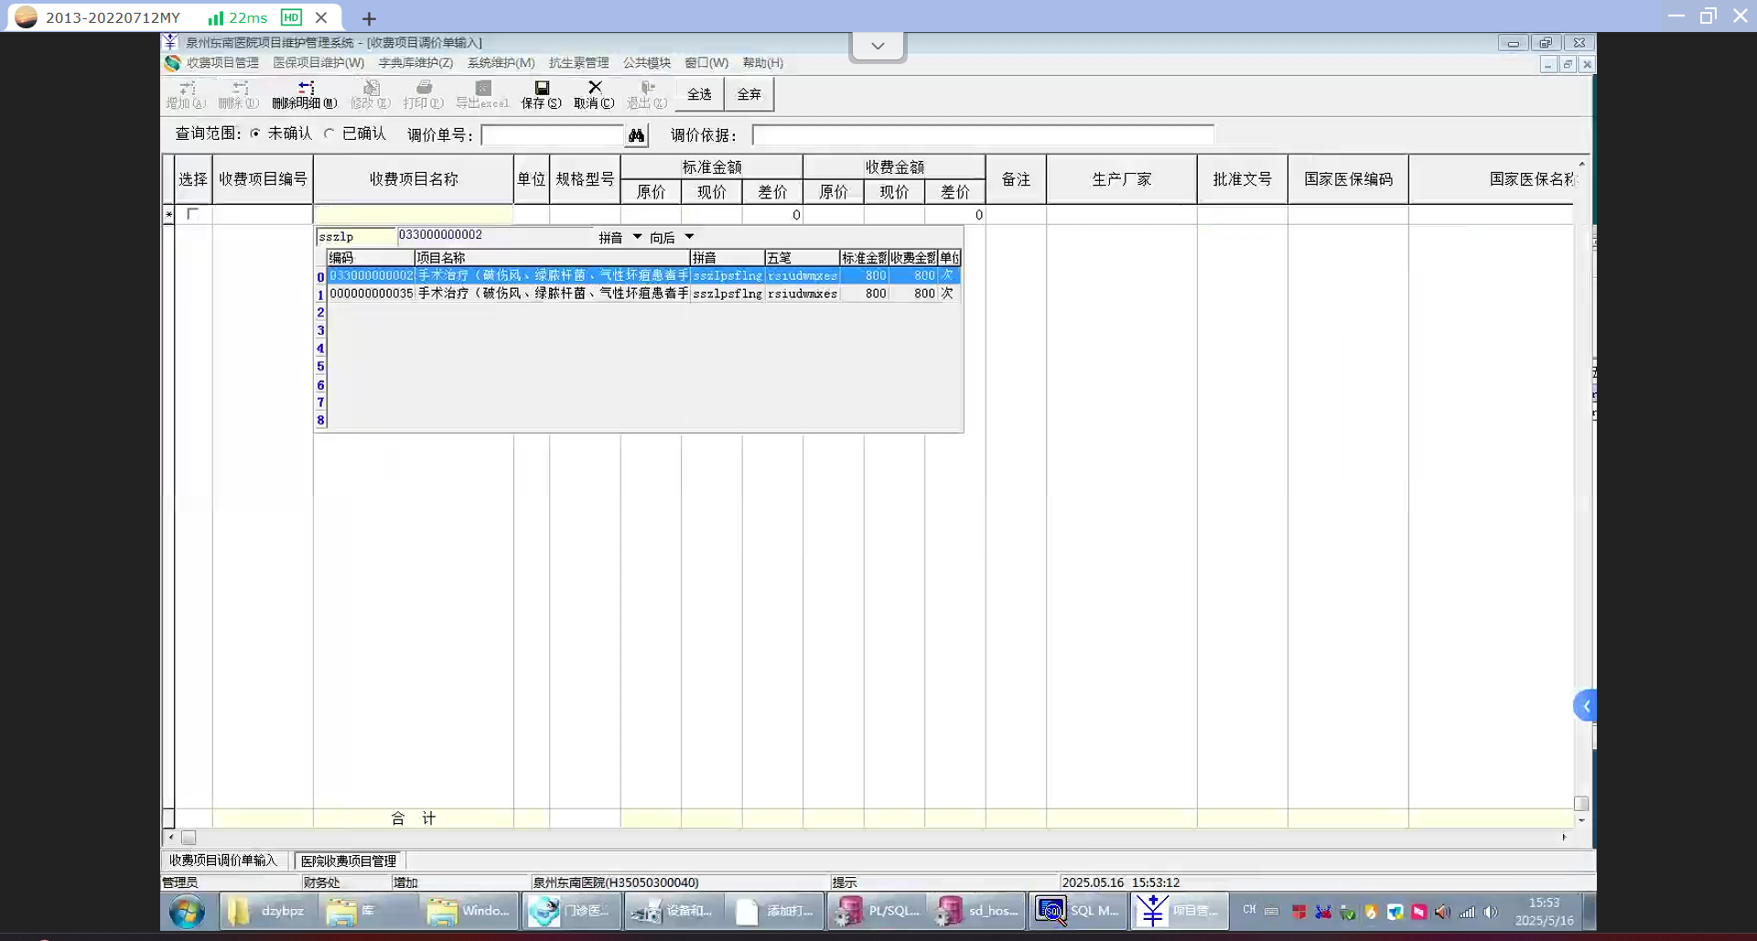1757x941 pixels.
Task: Click the 收费项目编号 column header
Action: click(263, 179)
